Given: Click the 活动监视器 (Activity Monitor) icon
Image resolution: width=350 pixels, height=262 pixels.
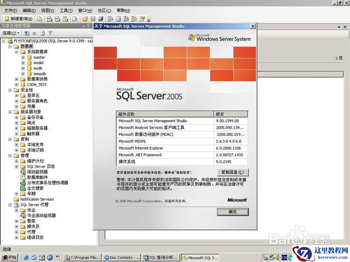Looking at the screenshot, I should point(23,172).
